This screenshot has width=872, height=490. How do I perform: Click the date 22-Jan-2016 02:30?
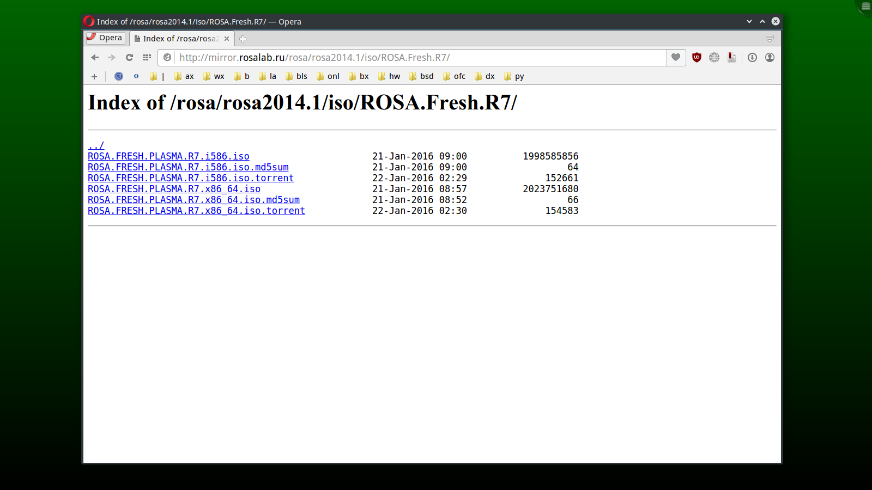tap(420, 211)
